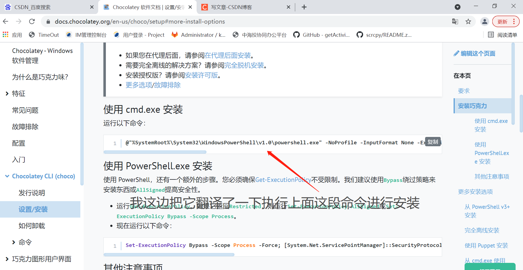Click the browser back arrow
Screen dimensions: 523x270
click(x=5, y=21)
